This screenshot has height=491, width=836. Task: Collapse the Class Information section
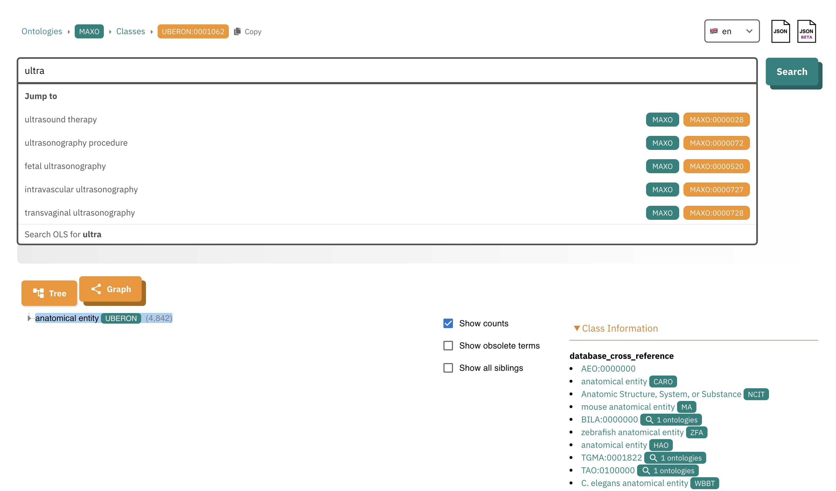(x=577, y=328)
